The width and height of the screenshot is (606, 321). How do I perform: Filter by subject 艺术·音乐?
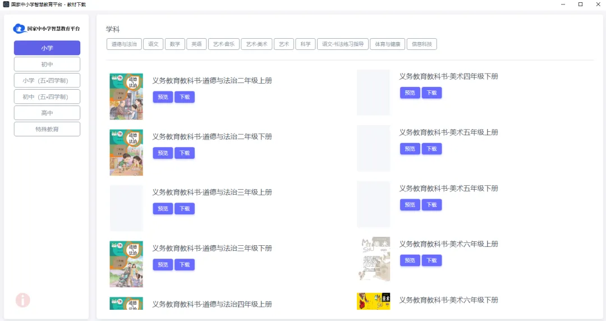[224, 44]
